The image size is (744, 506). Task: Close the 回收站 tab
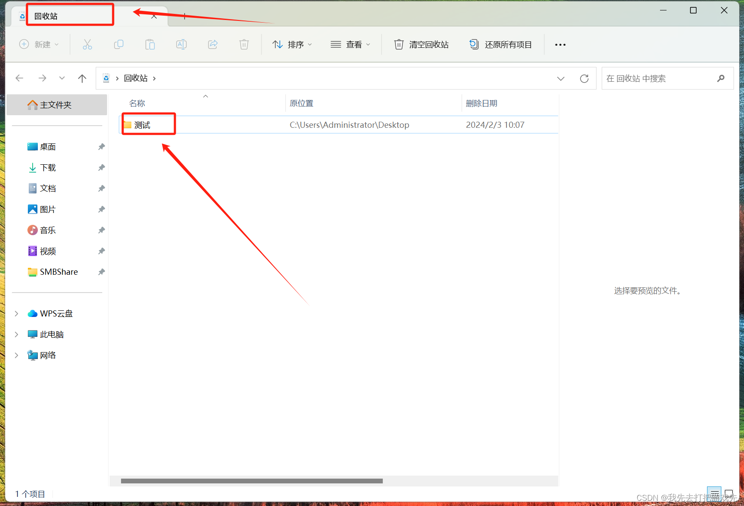[154, 17]
